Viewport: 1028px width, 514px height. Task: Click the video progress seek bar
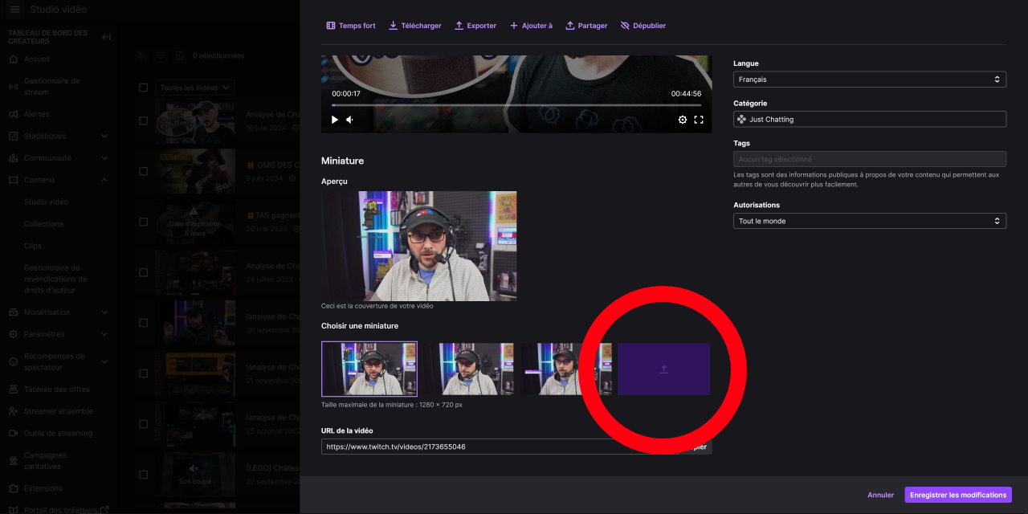click(516, 105)
